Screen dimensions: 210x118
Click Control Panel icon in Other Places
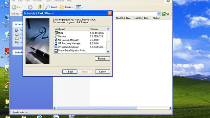click(x=17, y=30)
